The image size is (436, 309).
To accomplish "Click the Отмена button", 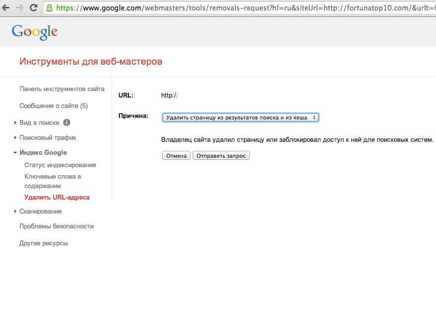I will pyautogui.click(x=176, y=156).
